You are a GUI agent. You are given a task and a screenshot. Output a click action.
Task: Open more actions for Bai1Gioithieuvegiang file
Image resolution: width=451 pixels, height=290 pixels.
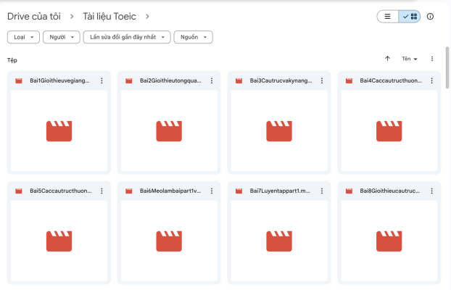pos(102,81)
